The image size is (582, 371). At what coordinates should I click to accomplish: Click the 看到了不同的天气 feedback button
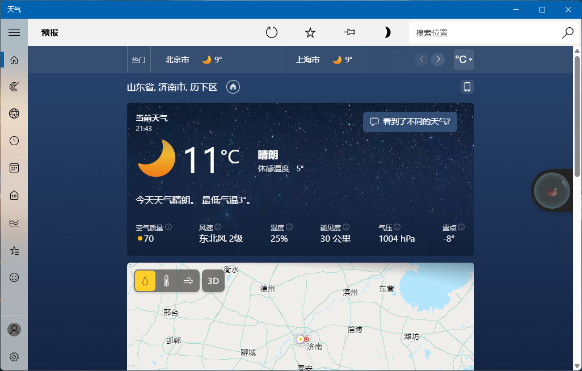410,121
